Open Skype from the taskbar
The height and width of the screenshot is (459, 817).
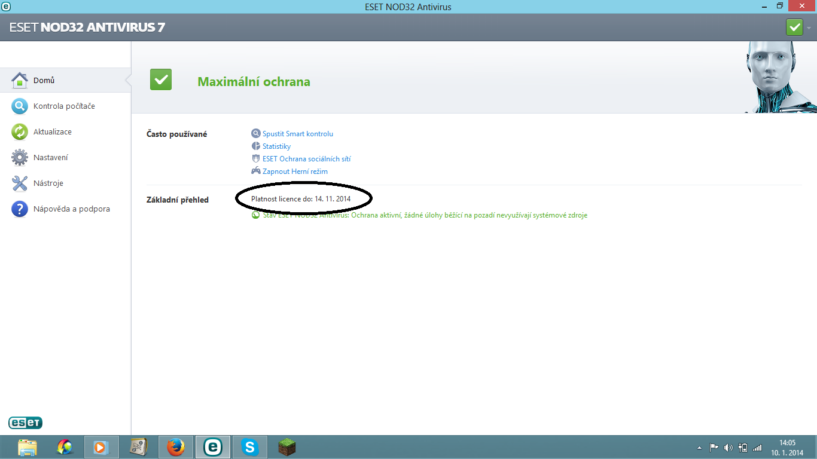coord(250,447)
